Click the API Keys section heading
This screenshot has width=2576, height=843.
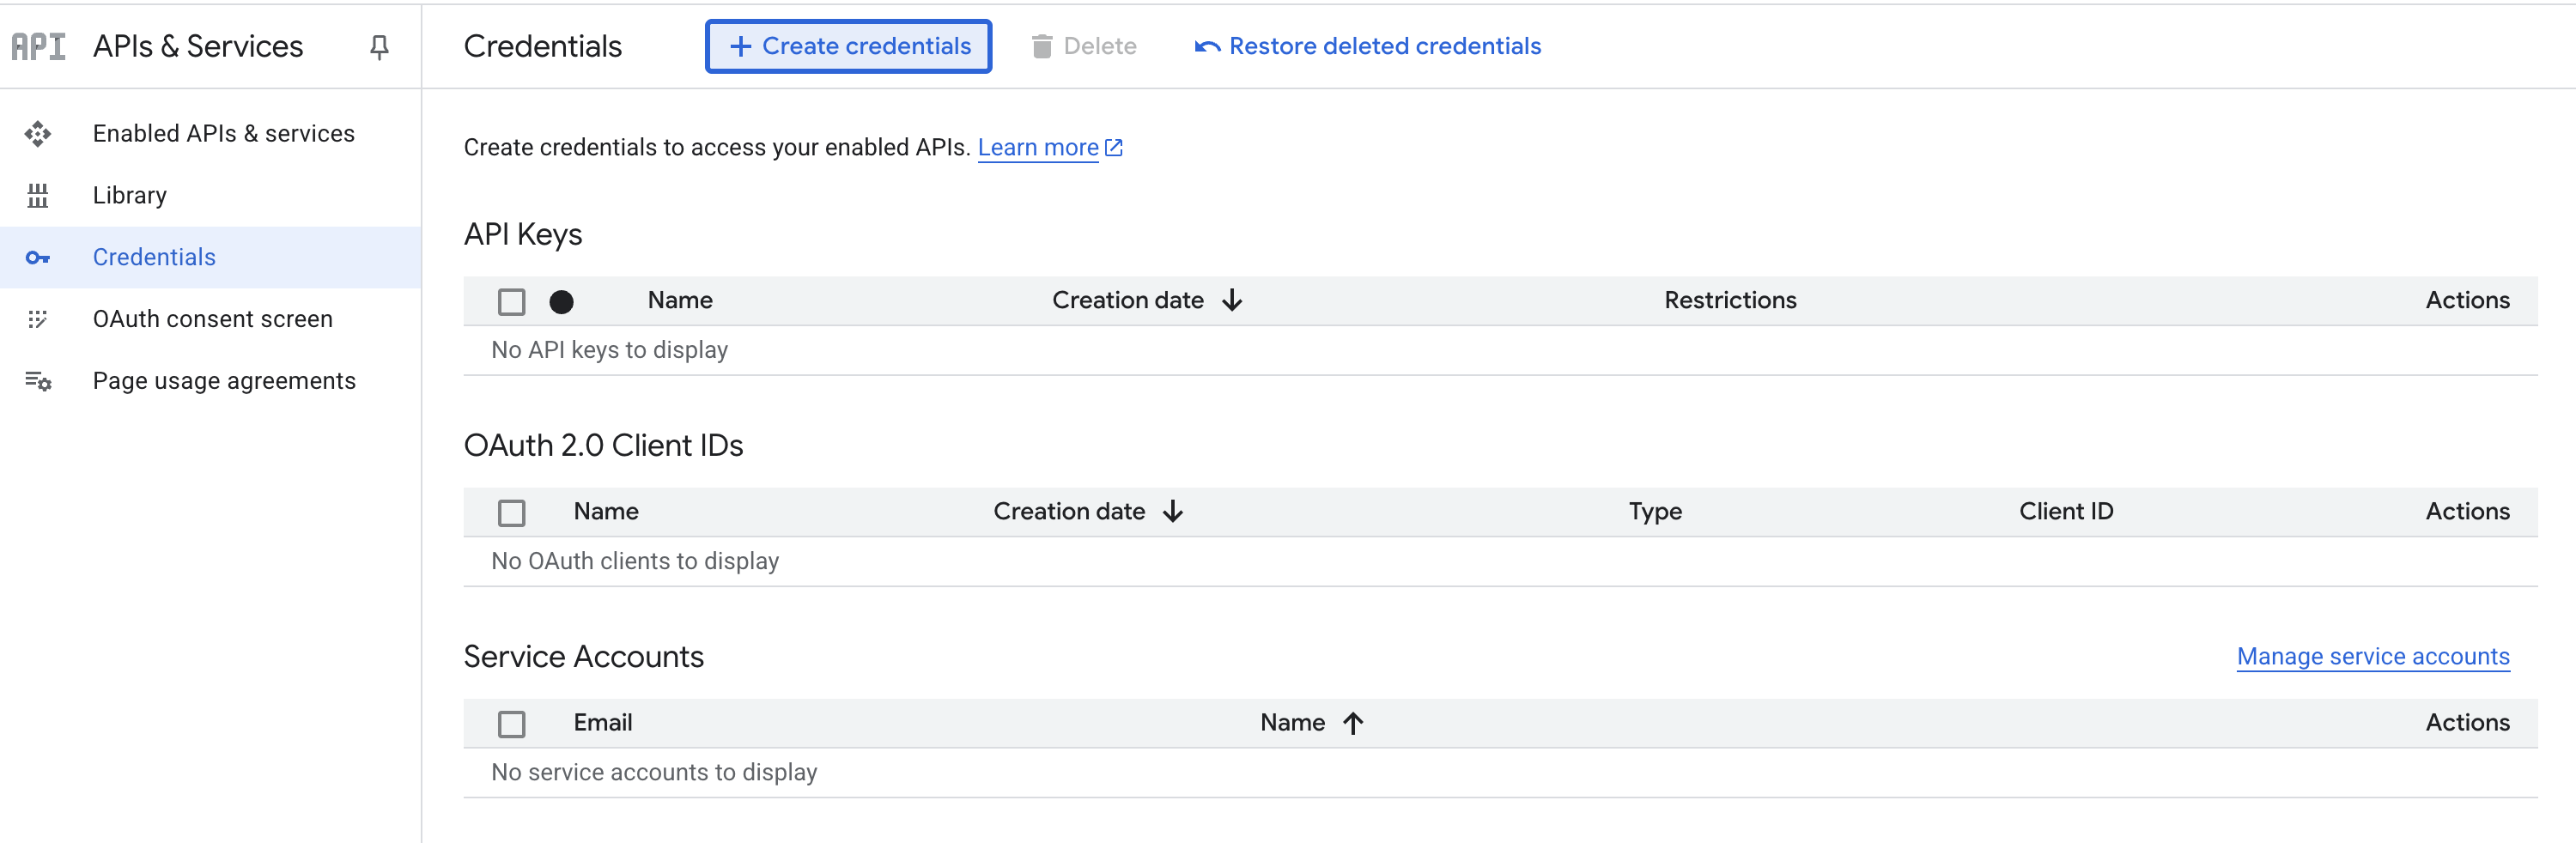point(522,234)
